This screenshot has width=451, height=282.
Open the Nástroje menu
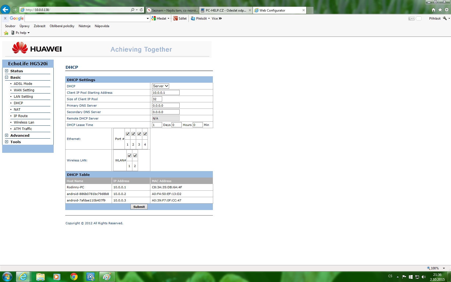pyautogui.click(x=85, y=26)
